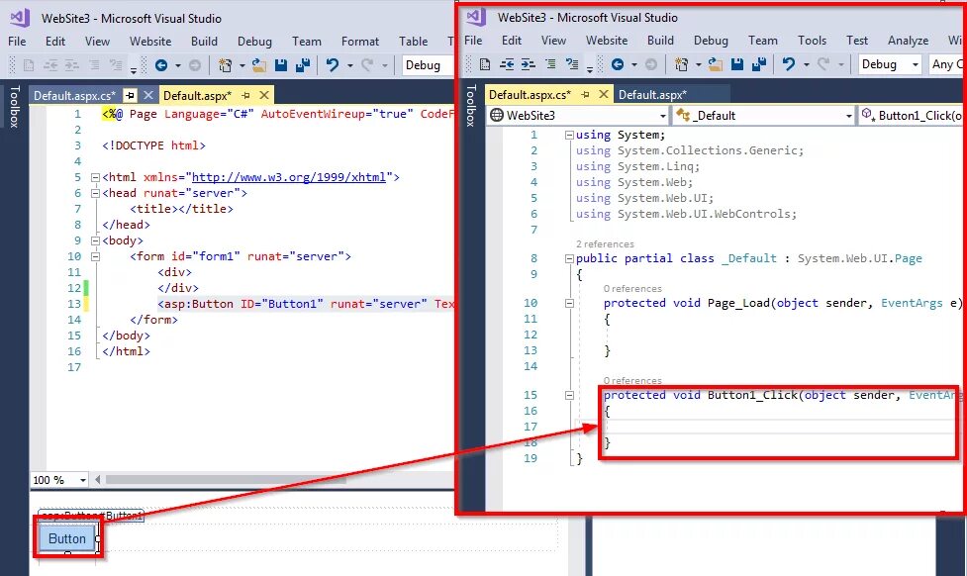Click '0 references' above the Page_Load method
The width and height of the screenshot is (967, 576).
(x=632, y=289)
